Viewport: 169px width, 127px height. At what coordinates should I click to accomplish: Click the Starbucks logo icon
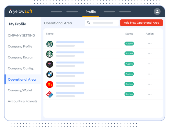pos(50,54)
